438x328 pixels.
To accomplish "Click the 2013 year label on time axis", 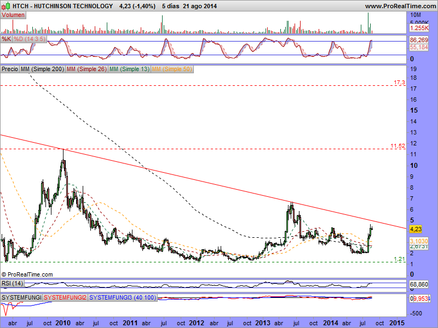I will click(x=263, y=323).
